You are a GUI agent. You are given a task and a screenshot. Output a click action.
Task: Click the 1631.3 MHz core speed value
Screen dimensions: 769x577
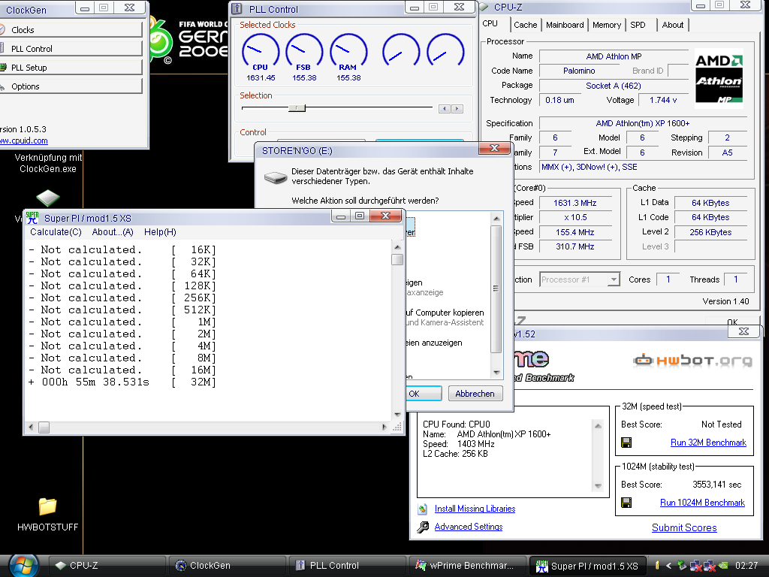click(574, 203)
